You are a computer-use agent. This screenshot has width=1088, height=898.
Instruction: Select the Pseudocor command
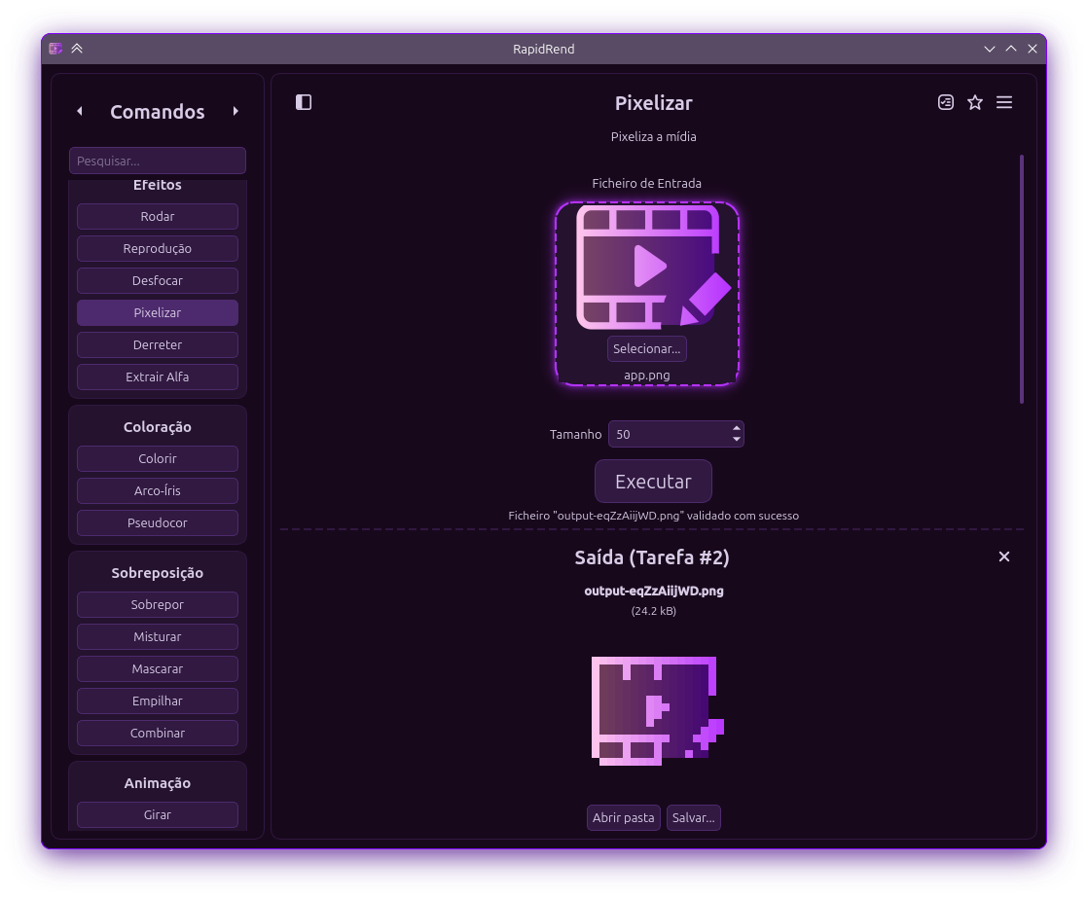coord(158,522)
